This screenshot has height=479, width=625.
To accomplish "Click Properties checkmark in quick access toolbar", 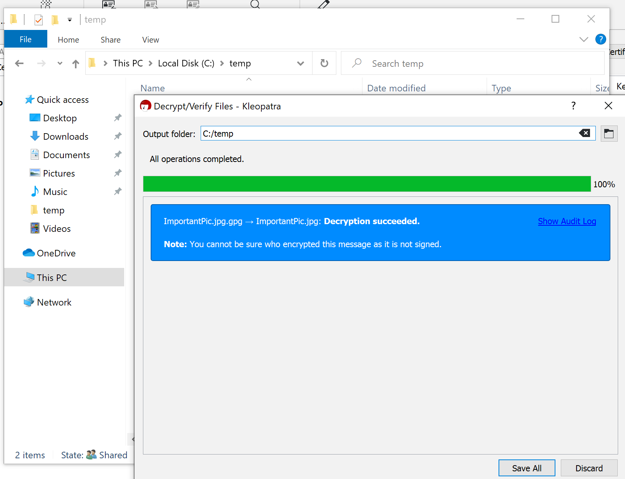I will pyautogui.click(x=38, y=20).
